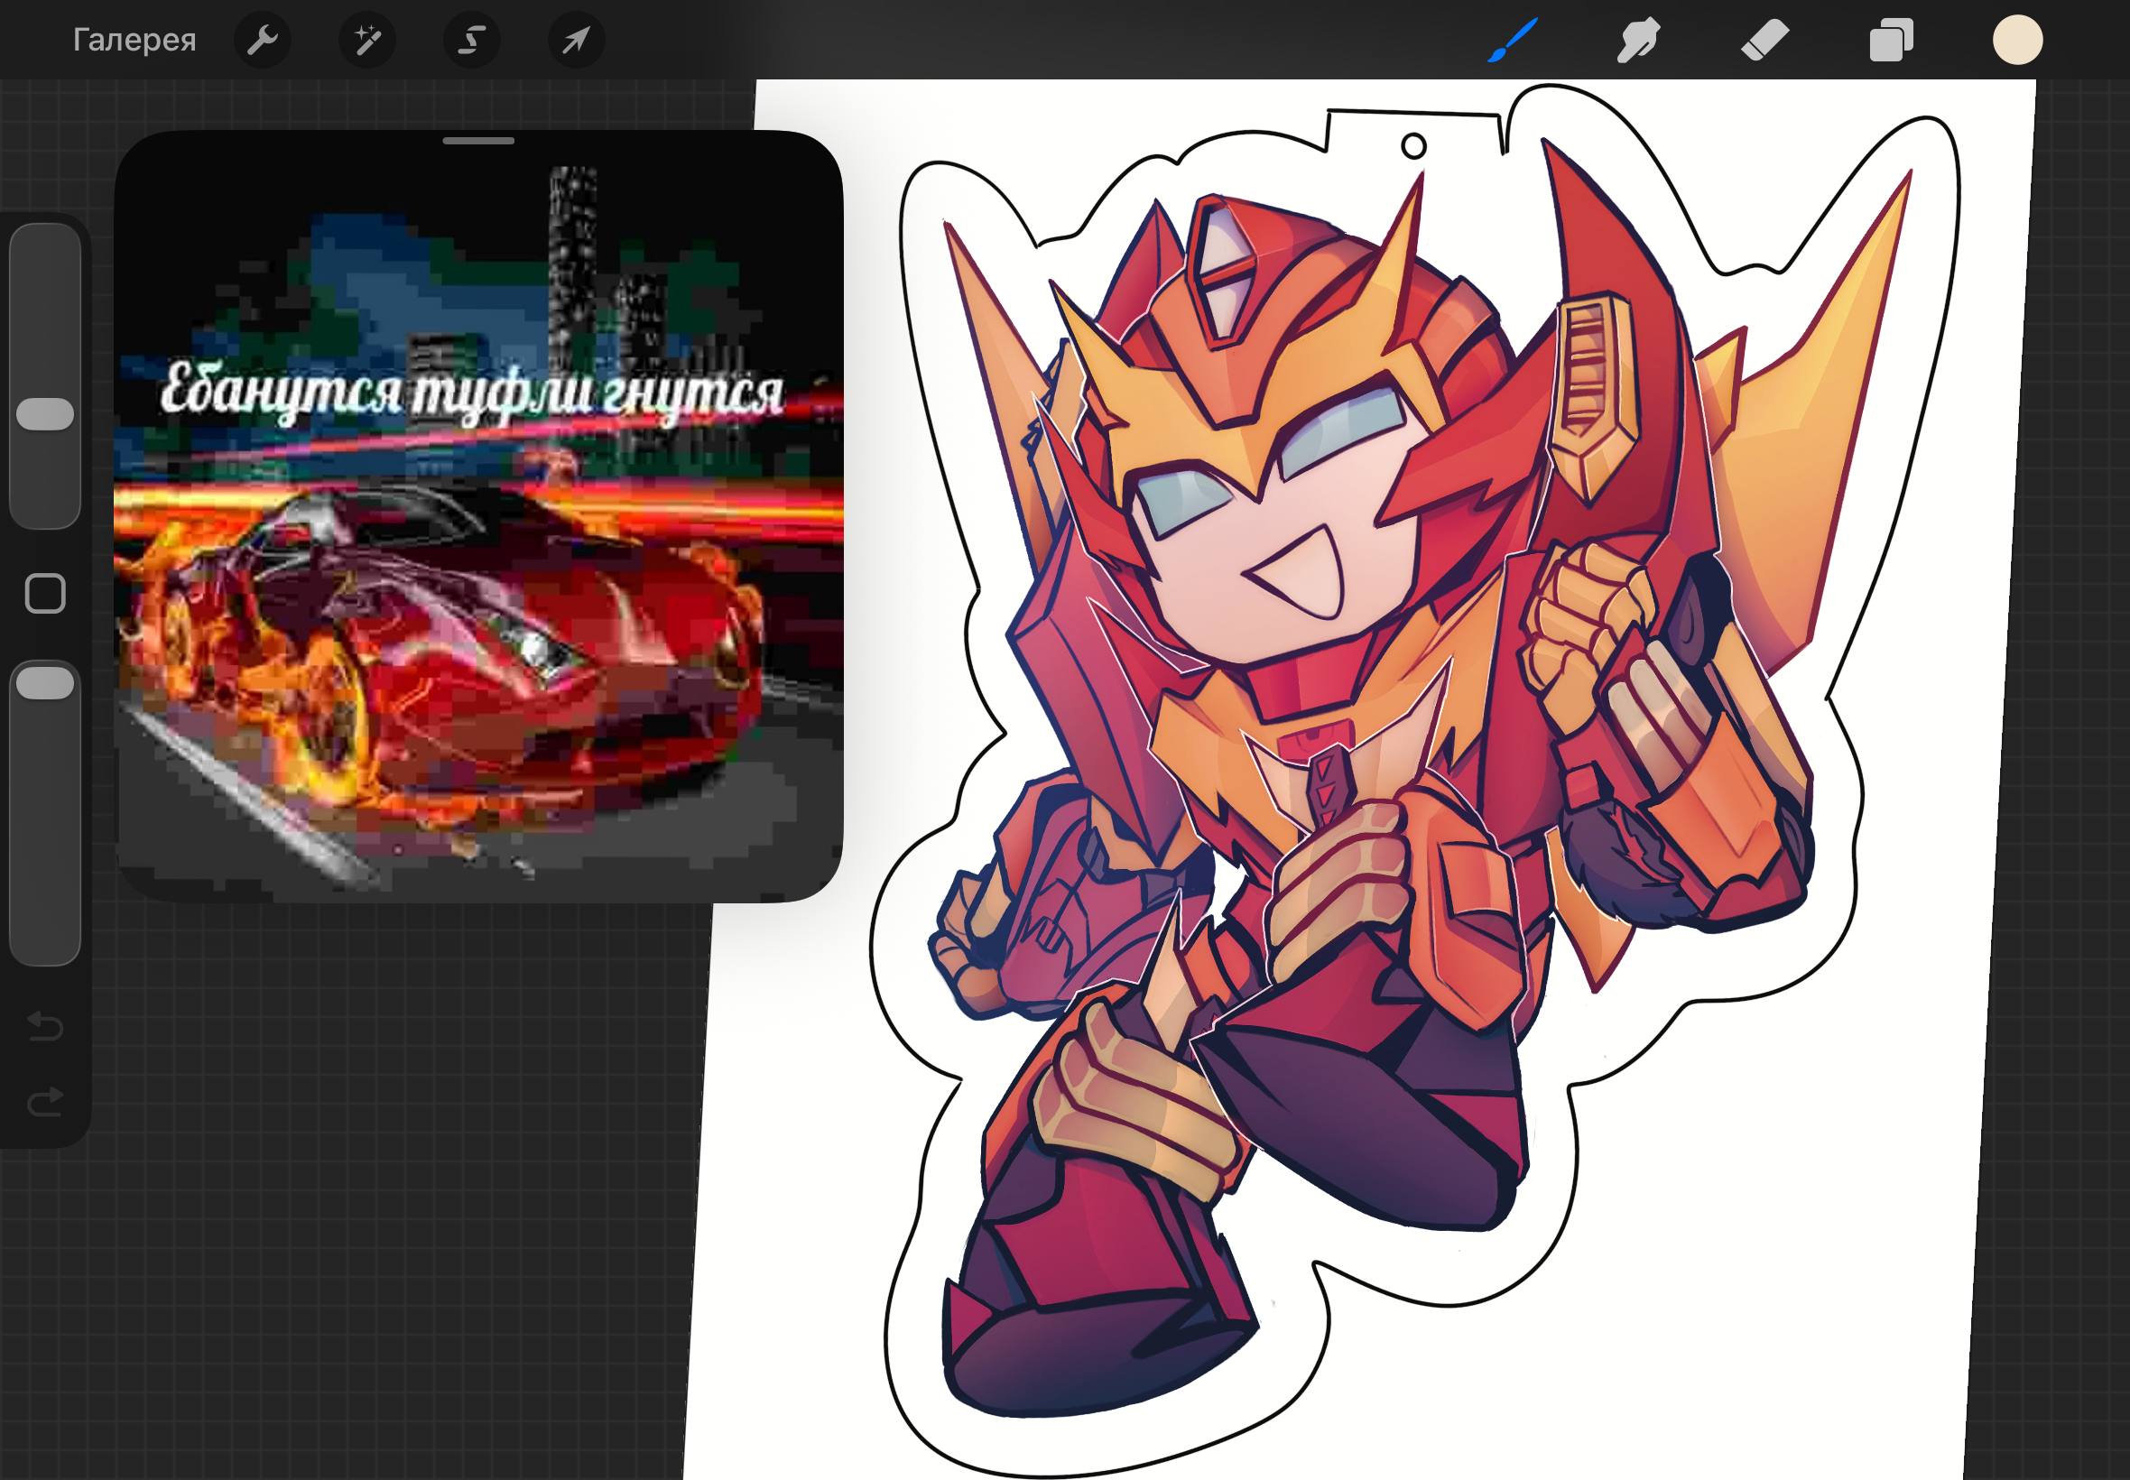Screen dimensions: 2130x1480
Task: Click the cursive caption in the reference image
Action: 473,394
